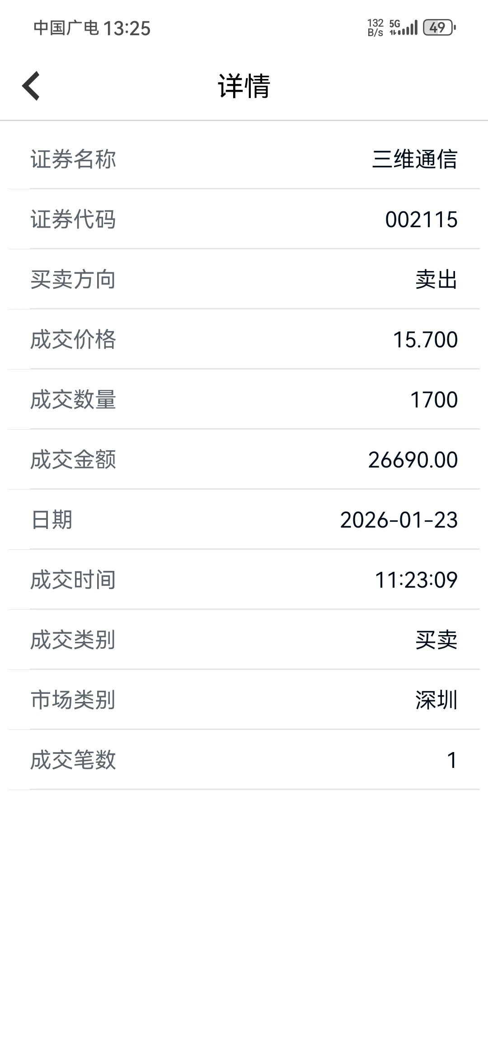488x1057 pixels.
Task: Tap the stock name 三维通信
Action: tap(414, 159)
